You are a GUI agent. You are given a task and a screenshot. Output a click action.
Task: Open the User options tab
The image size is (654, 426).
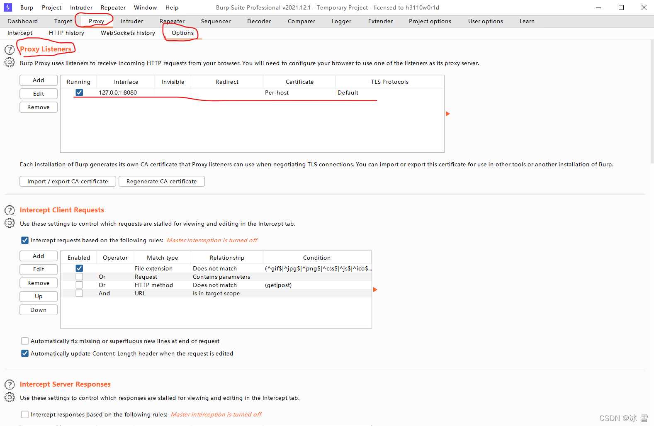(x=486, y=21)
